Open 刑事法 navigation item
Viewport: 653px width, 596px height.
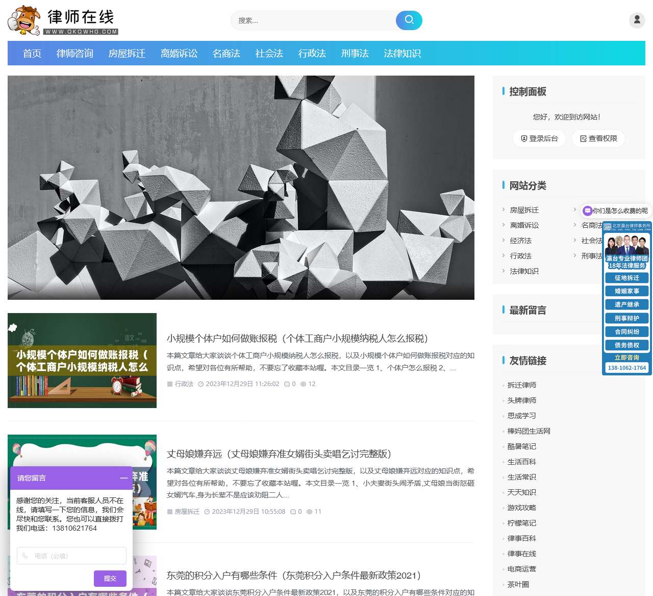pos(355,54)
